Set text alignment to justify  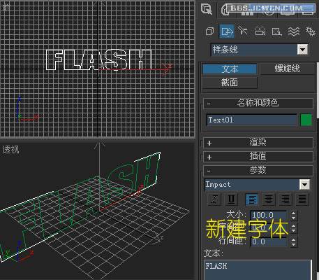pos(302,199)
